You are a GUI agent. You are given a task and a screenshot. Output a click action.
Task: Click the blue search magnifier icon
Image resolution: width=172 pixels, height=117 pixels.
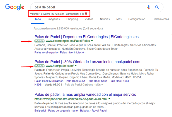coord(157,7)
